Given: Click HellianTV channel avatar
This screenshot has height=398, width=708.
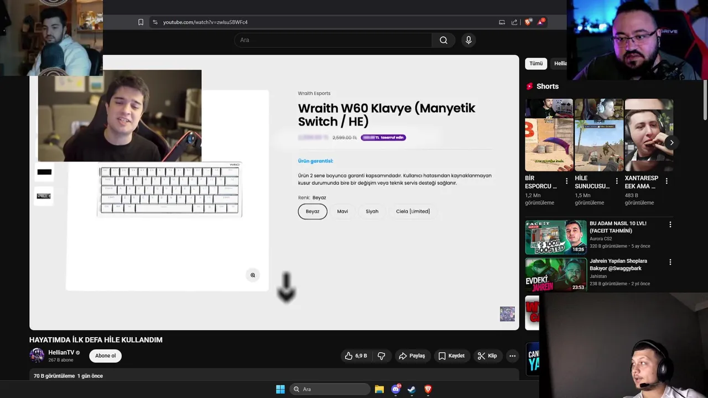Looking at the screenshot, I should tap(37, 355).
